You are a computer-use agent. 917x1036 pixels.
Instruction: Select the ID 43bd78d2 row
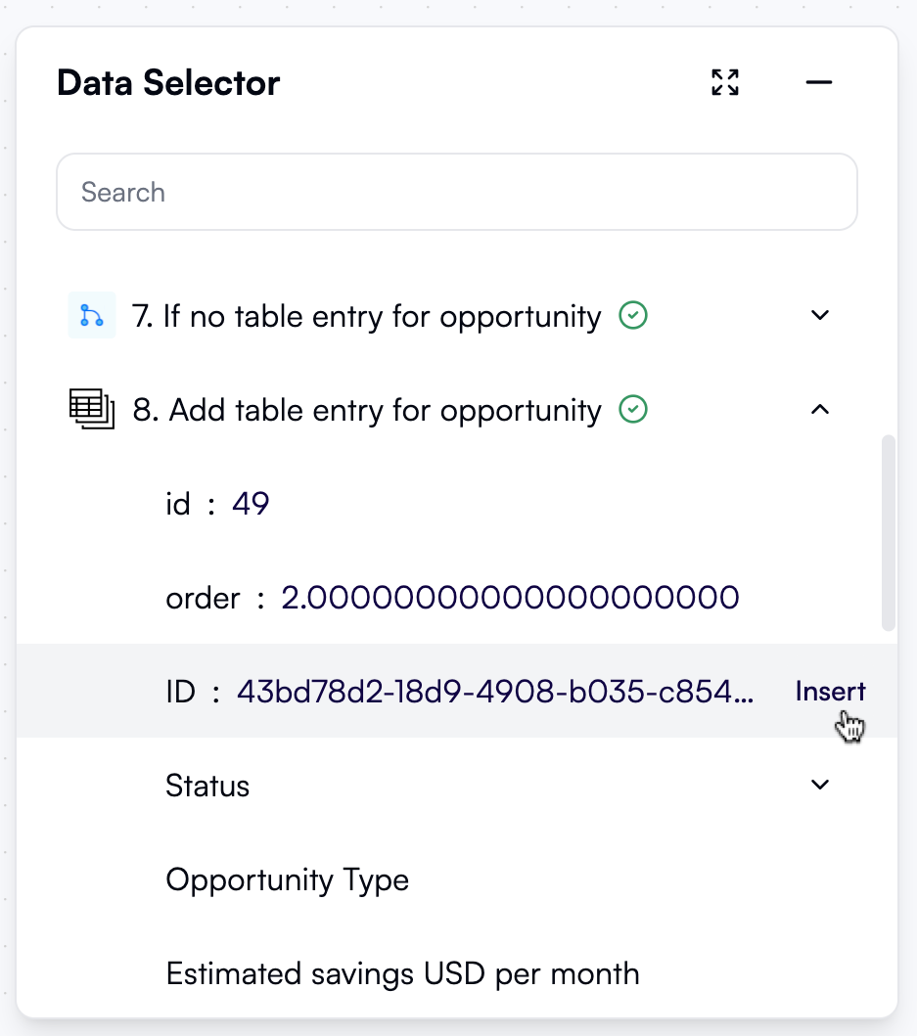coord(460,692)
